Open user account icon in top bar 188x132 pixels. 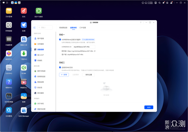pos(172,3)
